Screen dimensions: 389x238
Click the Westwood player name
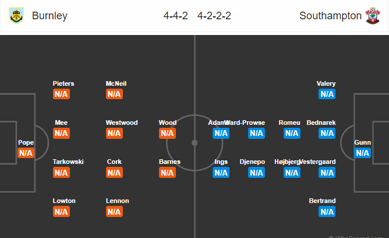tap(122, 123)
